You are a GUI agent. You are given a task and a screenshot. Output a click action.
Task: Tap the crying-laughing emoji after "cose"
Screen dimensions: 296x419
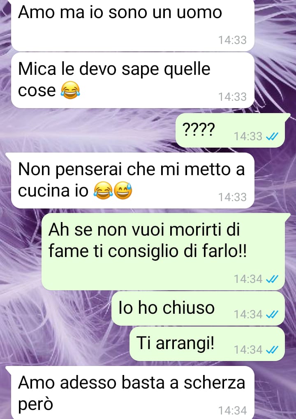point(70,90)
